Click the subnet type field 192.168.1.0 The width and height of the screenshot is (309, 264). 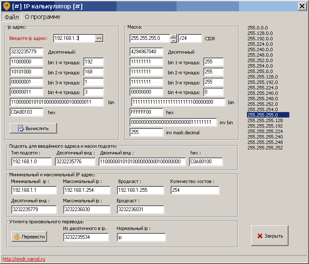click(x=31, y=162)
